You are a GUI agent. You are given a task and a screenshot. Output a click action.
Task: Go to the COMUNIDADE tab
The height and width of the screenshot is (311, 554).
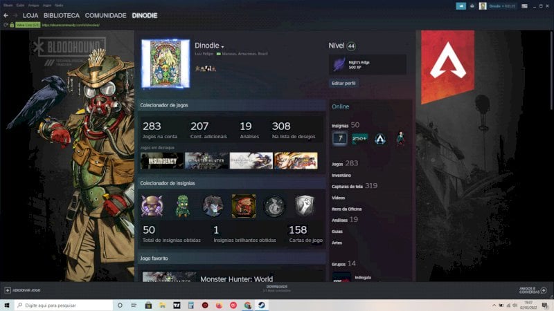pyautogui.click(x=105, y=15)
